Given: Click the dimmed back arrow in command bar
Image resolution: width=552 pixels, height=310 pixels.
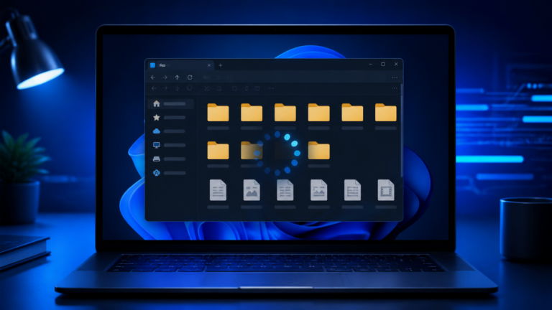Looking at the screenshot, I should point(154,88).
